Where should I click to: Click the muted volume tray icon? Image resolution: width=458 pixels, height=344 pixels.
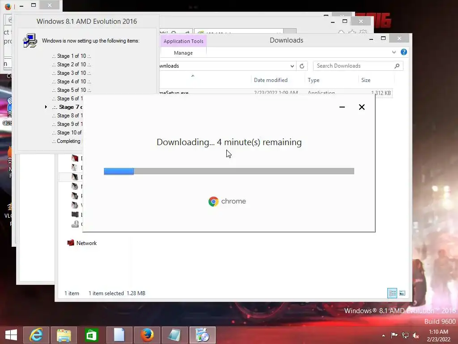point(416,335)
